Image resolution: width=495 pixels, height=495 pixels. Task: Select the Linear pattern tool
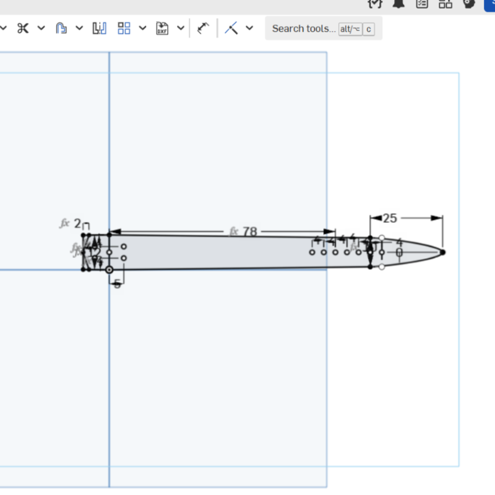pyautogui.click(x=123, y=28)
